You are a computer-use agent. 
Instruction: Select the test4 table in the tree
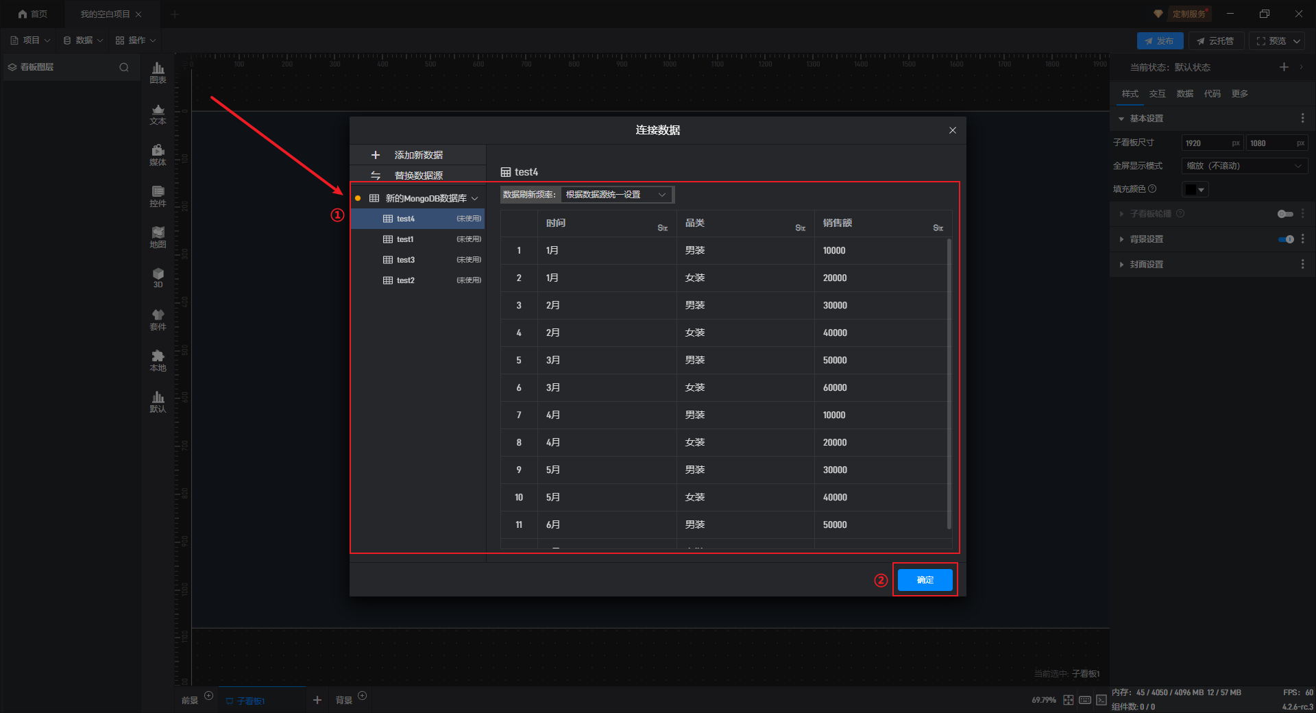pyautogui.click(x=418, y=219)
